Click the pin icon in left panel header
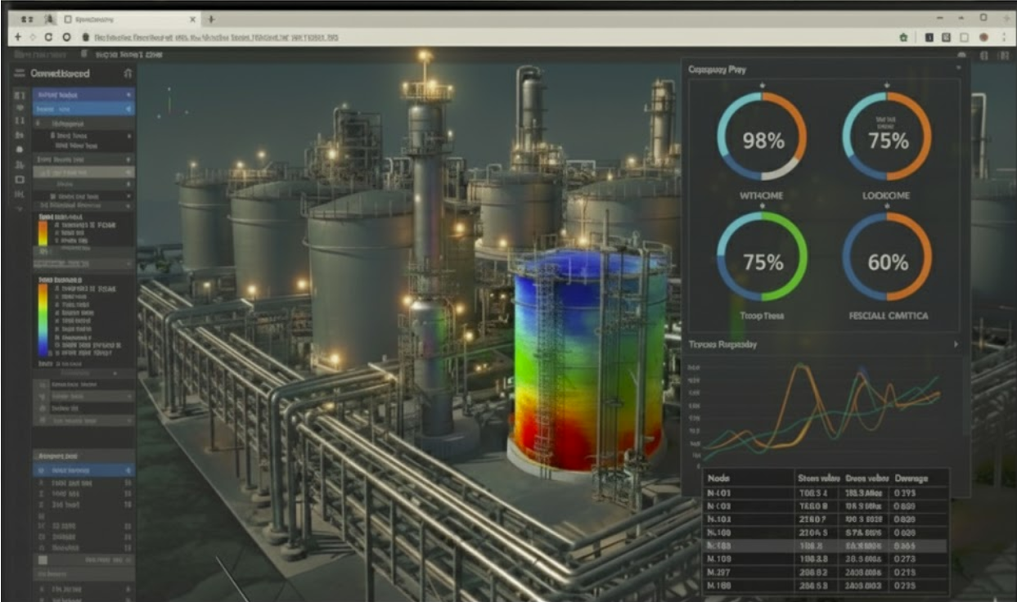1017x602 pixels. (x=127, y=74)
